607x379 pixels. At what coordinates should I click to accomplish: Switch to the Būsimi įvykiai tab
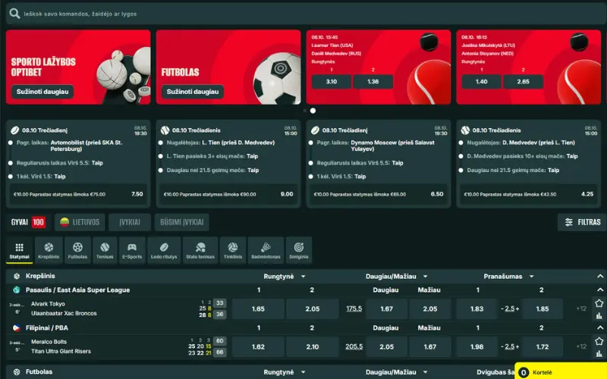[x=181, y=222]
